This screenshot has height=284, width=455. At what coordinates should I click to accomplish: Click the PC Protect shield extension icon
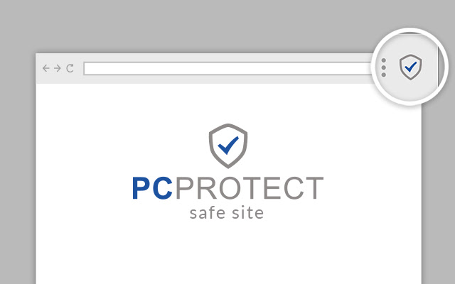(x=411, y=67)
